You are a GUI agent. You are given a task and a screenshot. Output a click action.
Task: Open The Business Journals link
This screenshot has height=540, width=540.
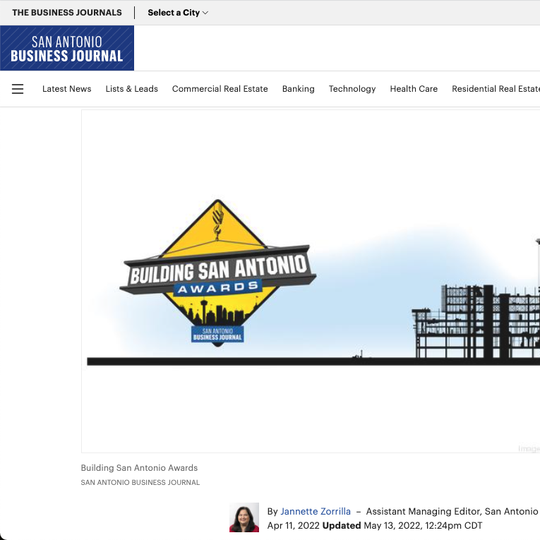pos(67,13)
